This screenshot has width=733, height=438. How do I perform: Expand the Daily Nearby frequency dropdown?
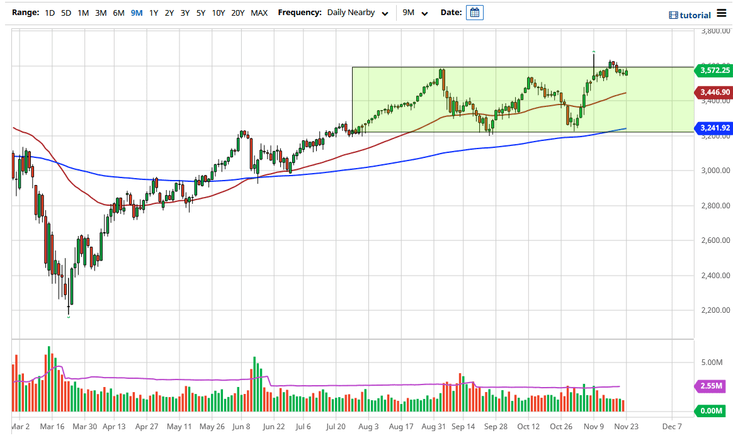pyautogui.click(x=358, y=13)
